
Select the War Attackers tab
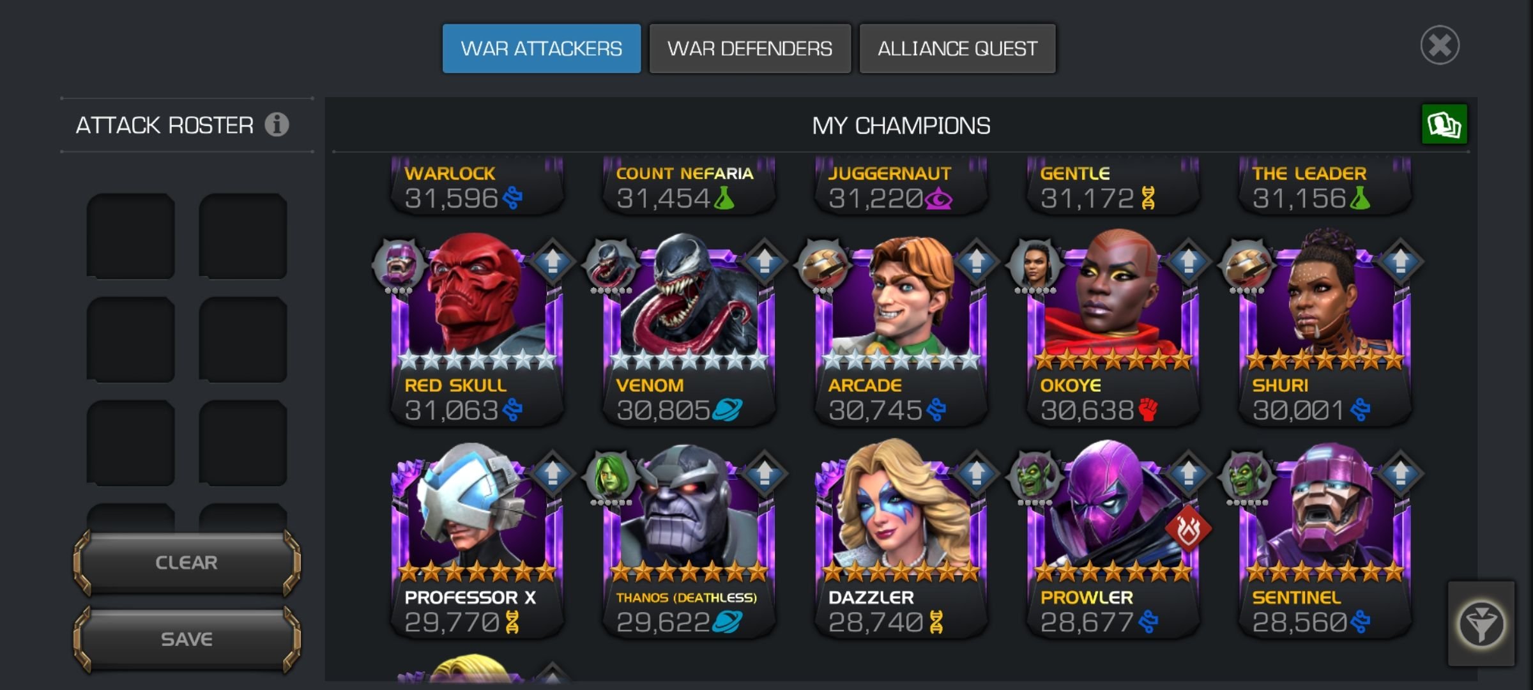(x=542, y=49)
